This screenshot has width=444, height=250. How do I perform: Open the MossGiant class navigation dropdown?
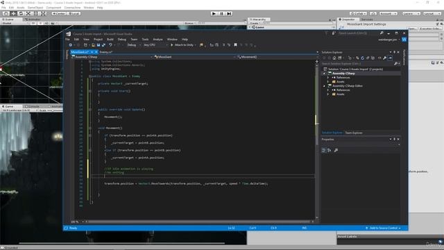(x=194, y=57)
